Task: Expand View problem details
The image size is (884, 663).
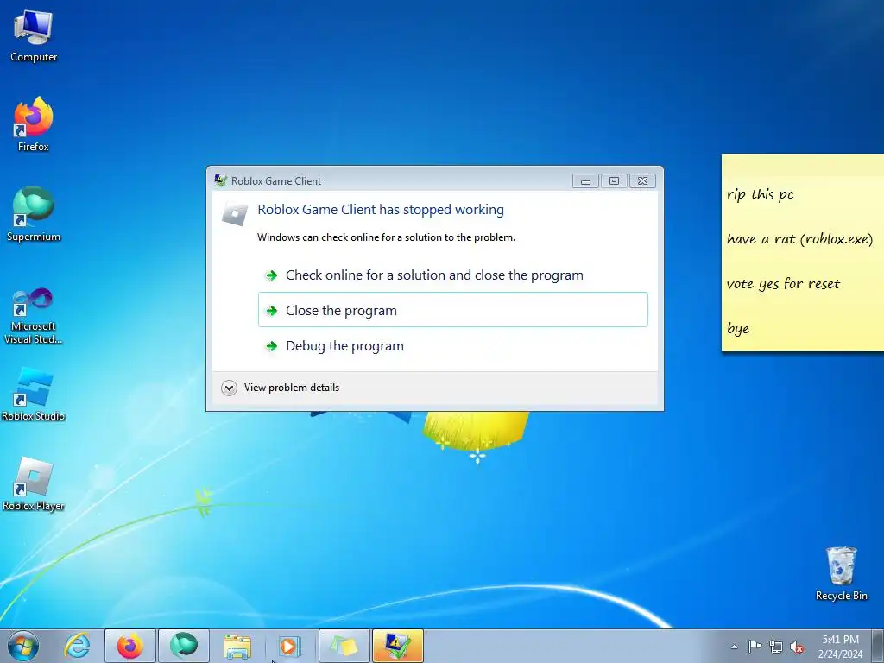Action: click(281, 388)
